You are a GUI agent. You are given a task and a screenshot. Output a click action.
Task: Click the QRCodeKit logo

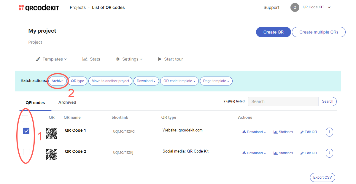coord(39,7)
